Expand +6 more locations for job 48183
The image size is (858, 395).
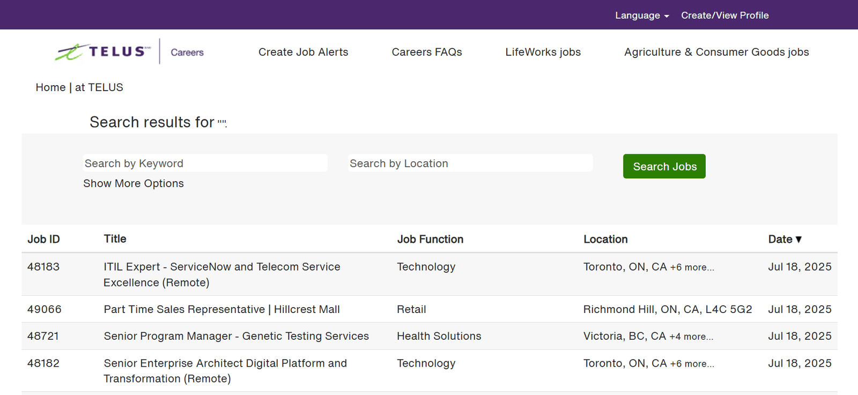tap(692, 267)
